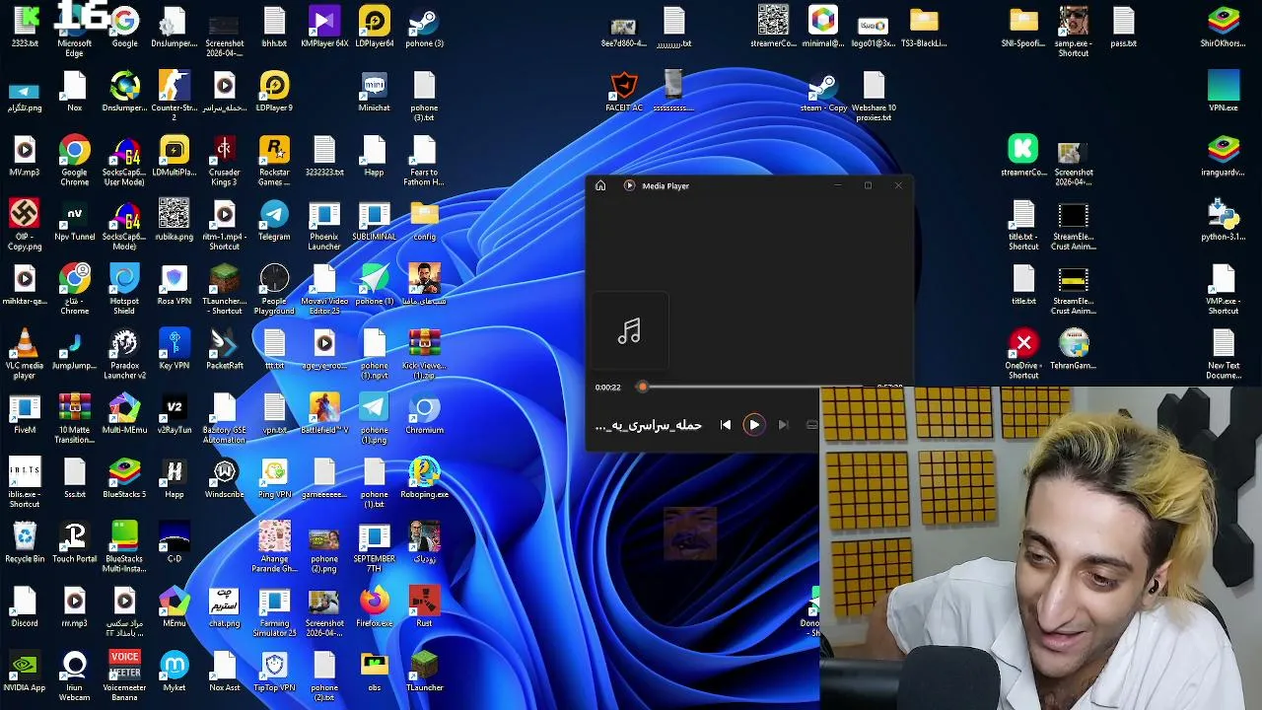Select the Movavi Video Editor 25 icon

pos(324,289)
